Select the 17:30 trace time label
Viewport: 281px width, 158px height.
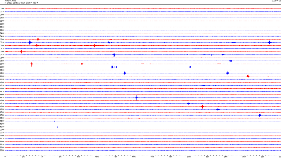pos(2,115)
